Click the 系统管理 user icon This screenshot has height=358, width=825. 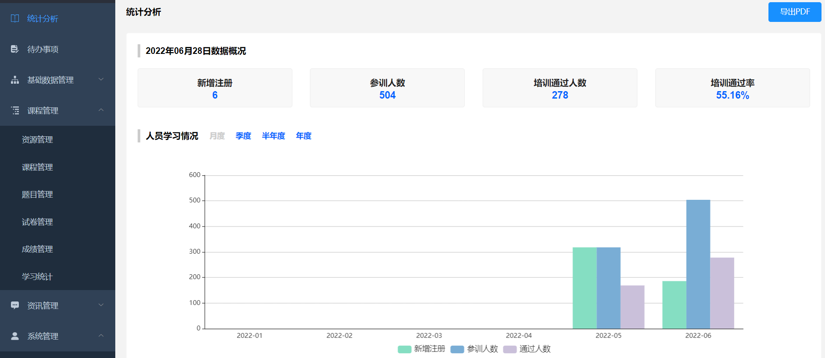(15, 336)
